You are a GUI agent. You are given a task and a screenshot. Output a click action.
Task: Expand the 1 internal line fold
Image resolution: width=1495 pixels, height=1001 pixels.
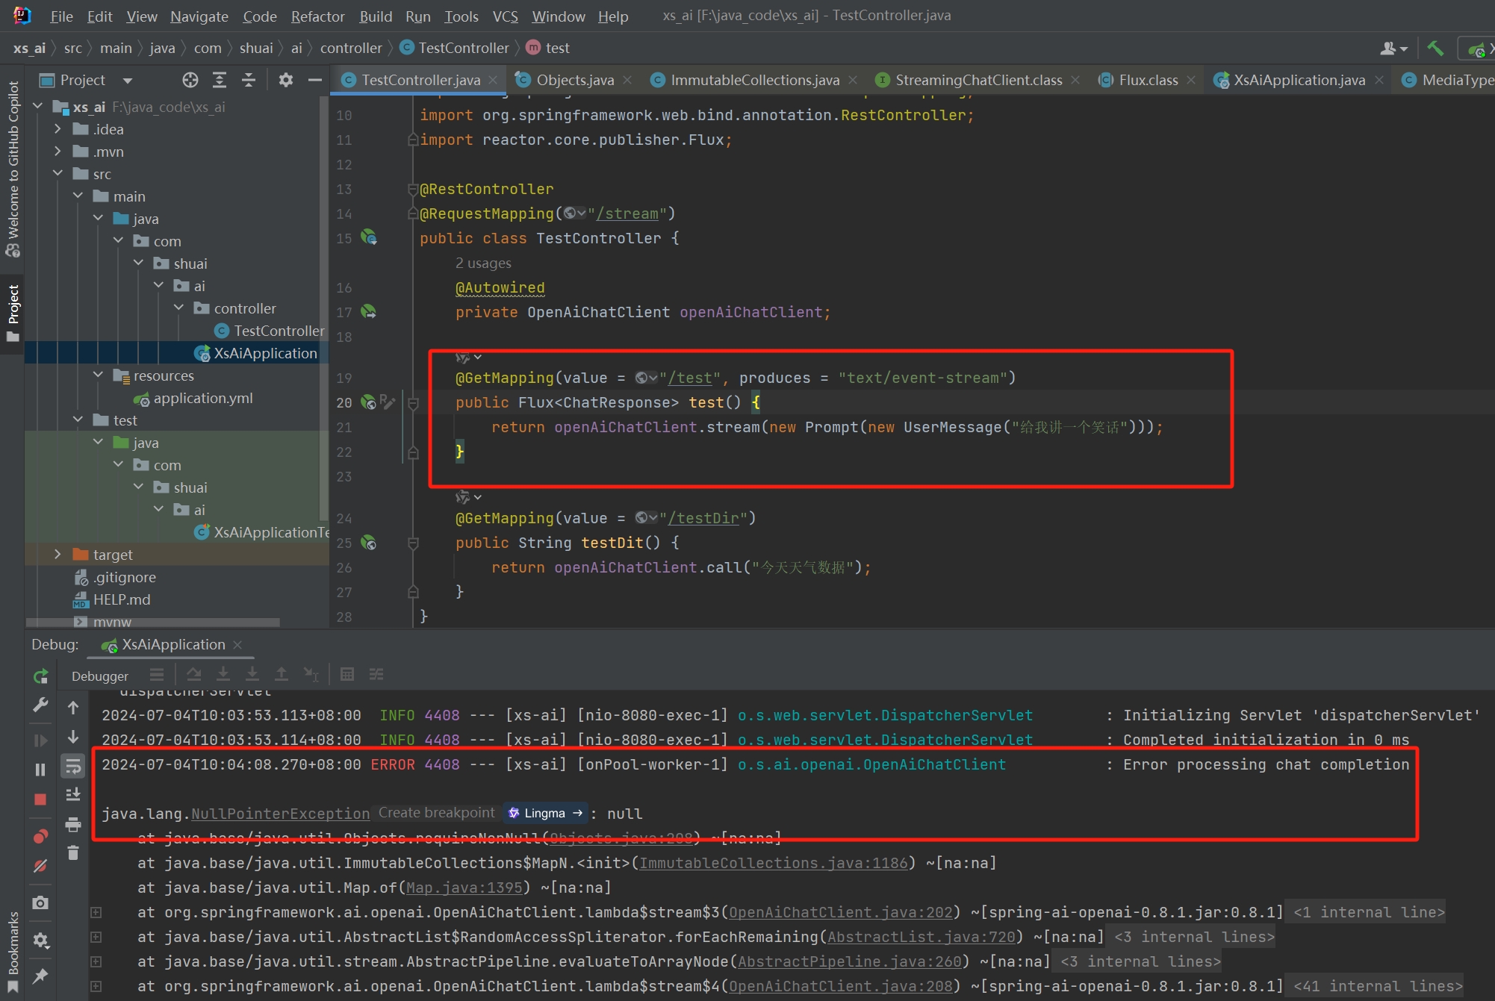1370,912
